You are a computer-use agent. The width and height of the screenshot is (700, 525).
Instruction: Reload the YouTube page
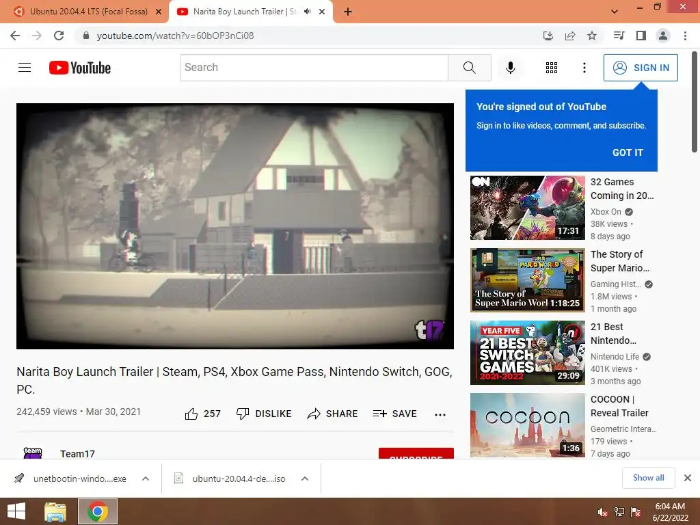pos(59,36)
